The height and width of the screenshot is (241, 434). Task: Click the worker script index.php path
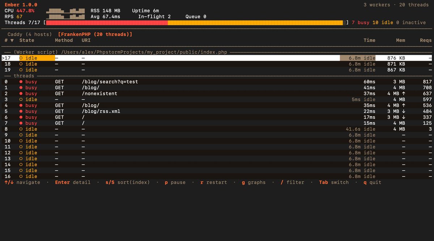coord(144,52)
